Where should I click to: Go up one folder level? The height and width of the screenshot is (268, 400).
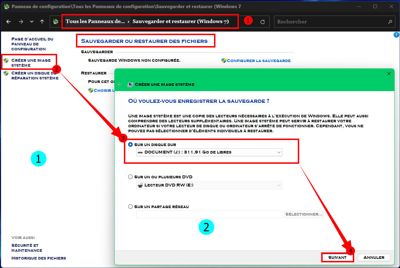42,22
